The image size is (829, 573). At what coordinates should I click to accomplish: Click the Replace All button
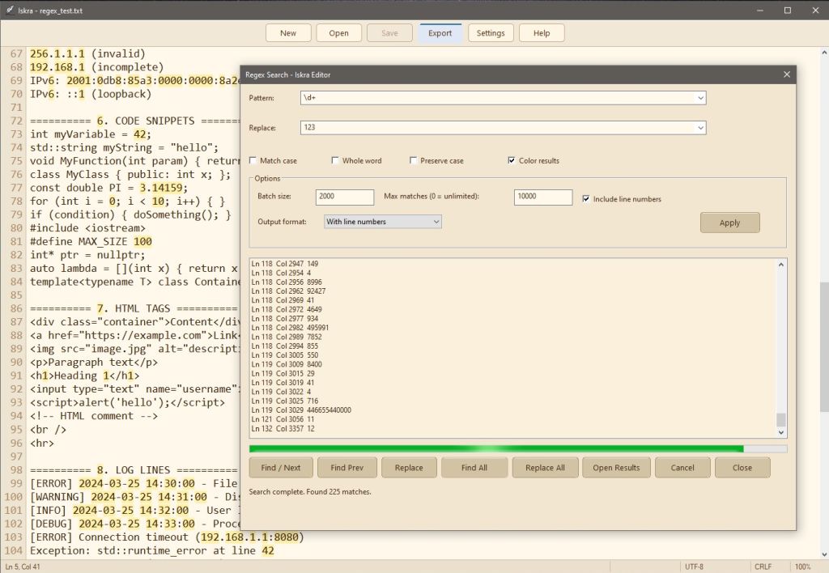(x=545, y=468)
